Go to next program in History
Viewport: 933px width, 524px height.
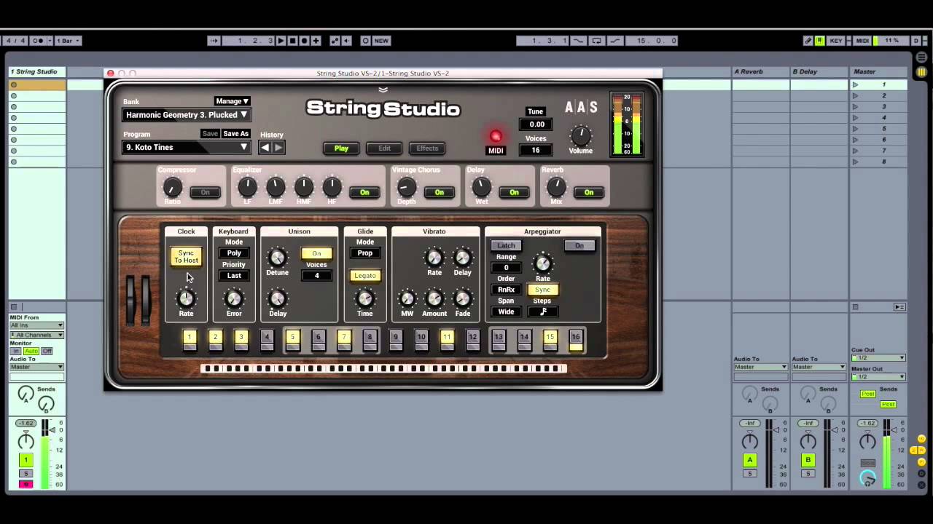click(278, 147)
